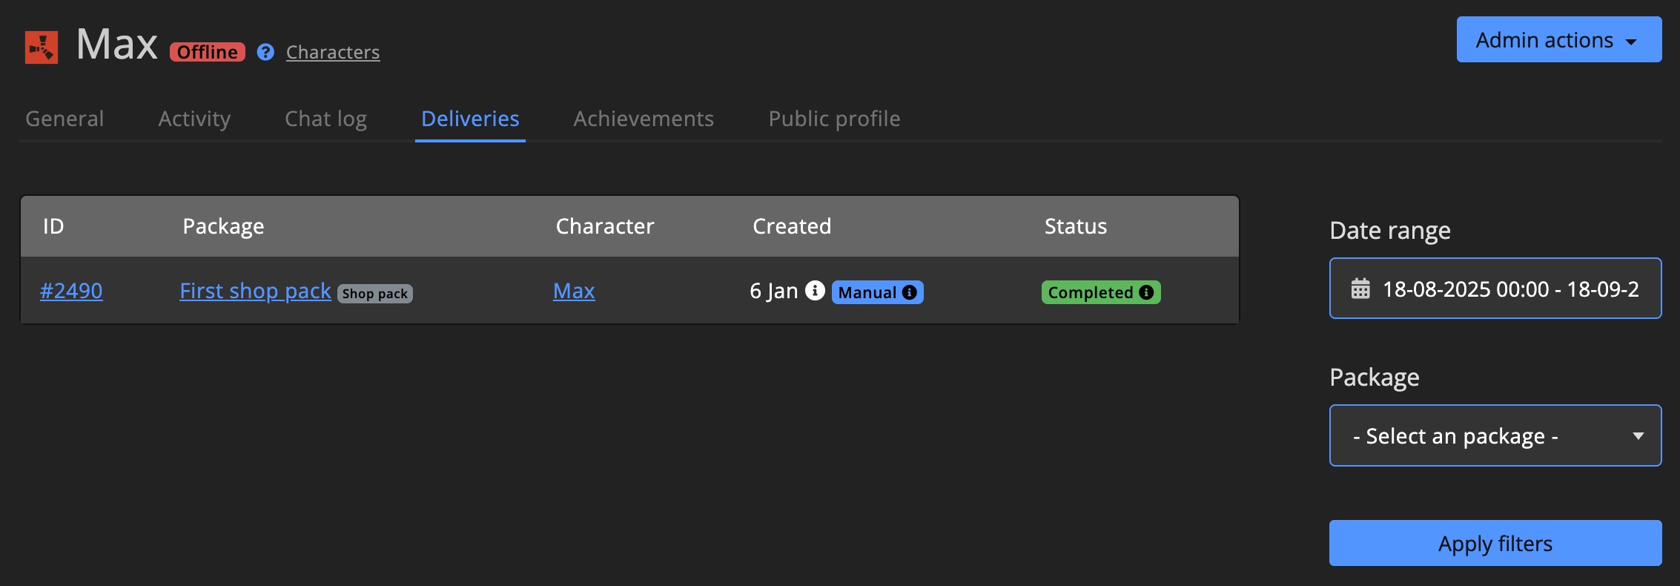Go to the Public profile tab
This screenshot has height=586, width=1680.
pyautogui.click(x=834, y=119)
